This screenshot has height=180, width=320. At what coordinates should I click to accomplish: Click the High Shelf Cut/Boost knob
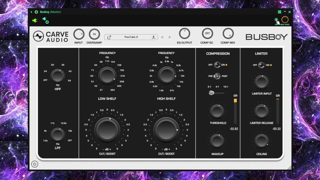tap(166, 130)
